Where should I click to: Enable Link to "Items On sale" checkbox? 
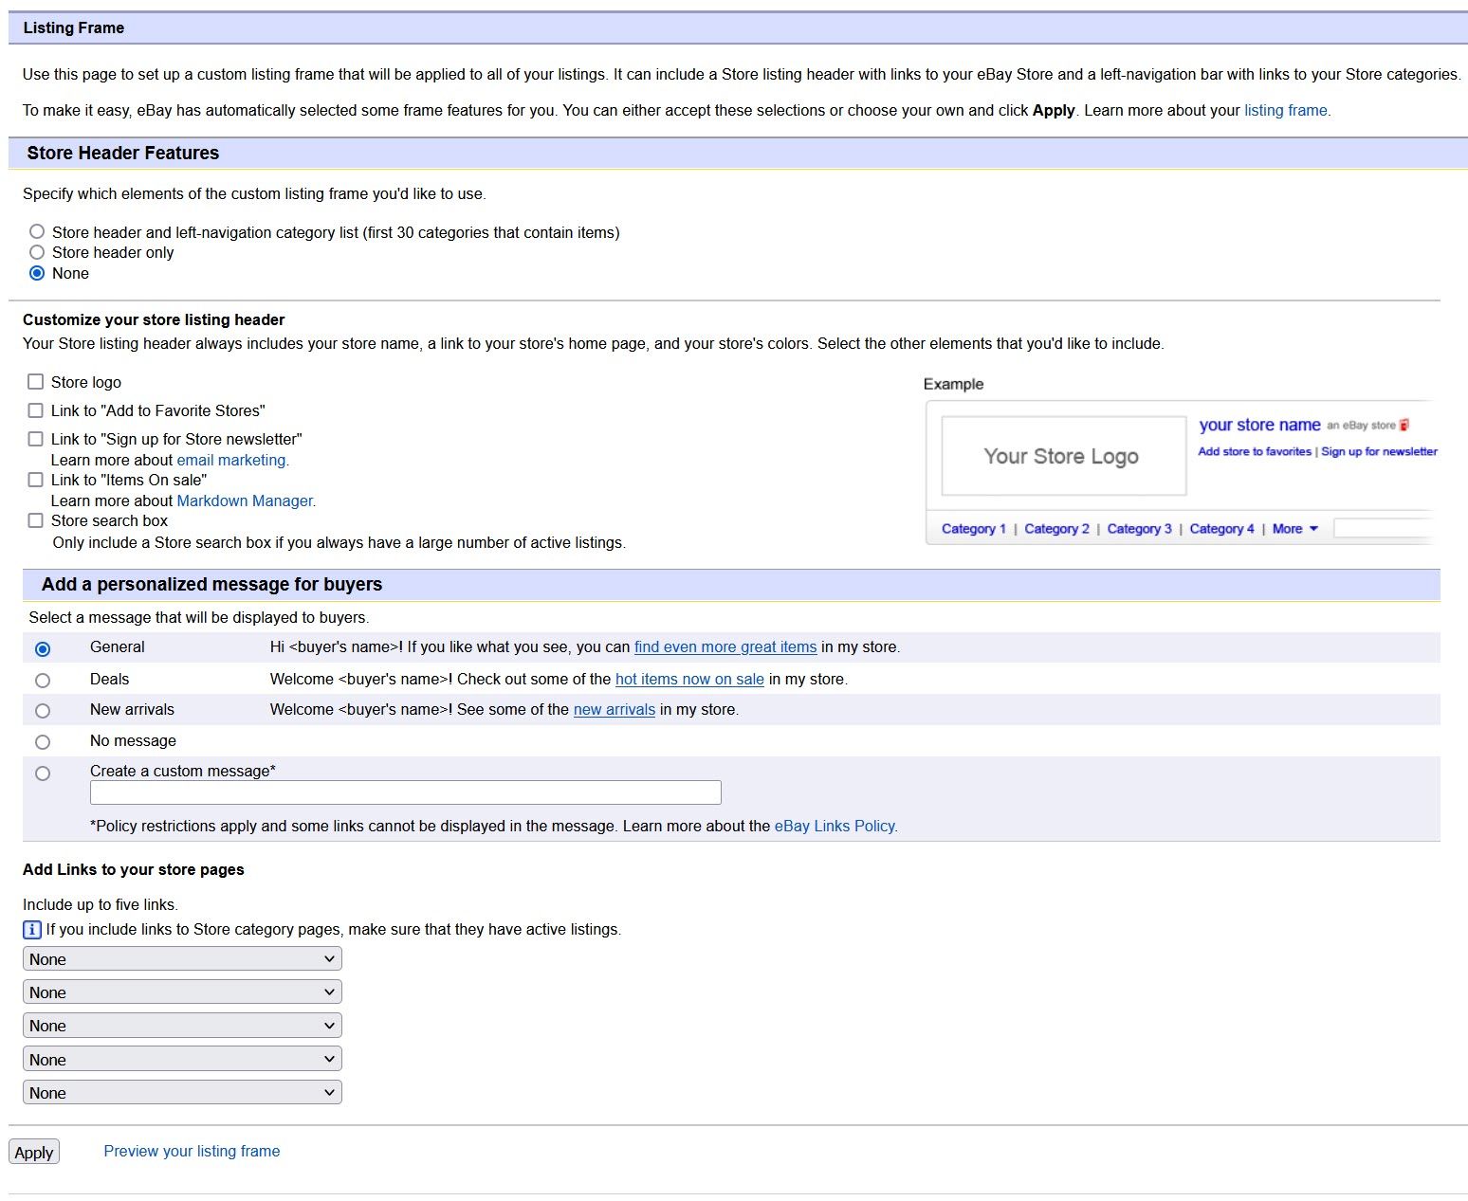pos(36,480)
